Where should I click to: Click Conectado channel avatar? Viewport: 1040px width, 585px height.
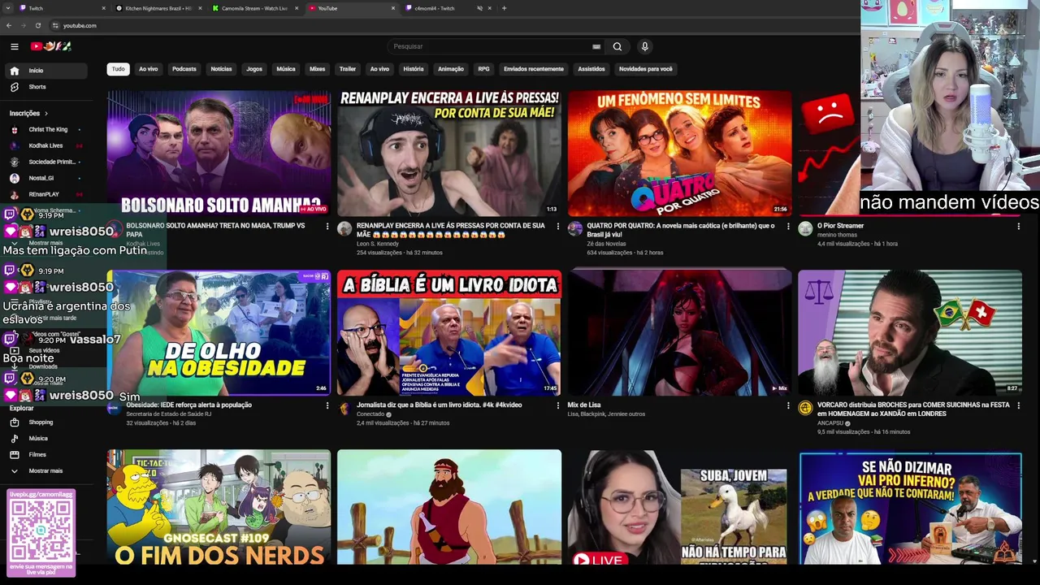tap(344, 408)
